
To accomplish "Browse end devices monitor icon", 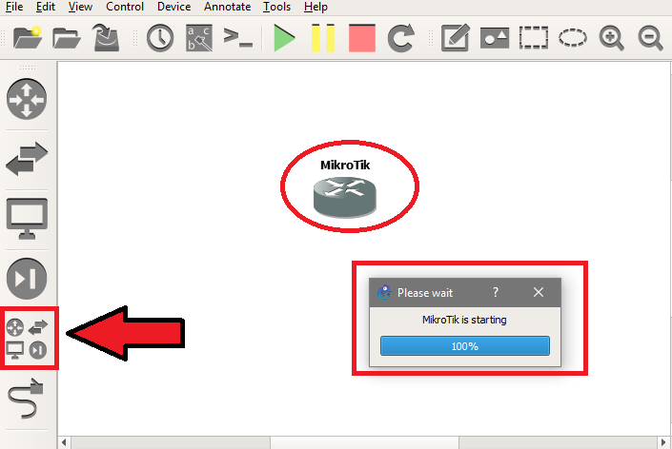I will pyautogui.click(x=27, y=219).
